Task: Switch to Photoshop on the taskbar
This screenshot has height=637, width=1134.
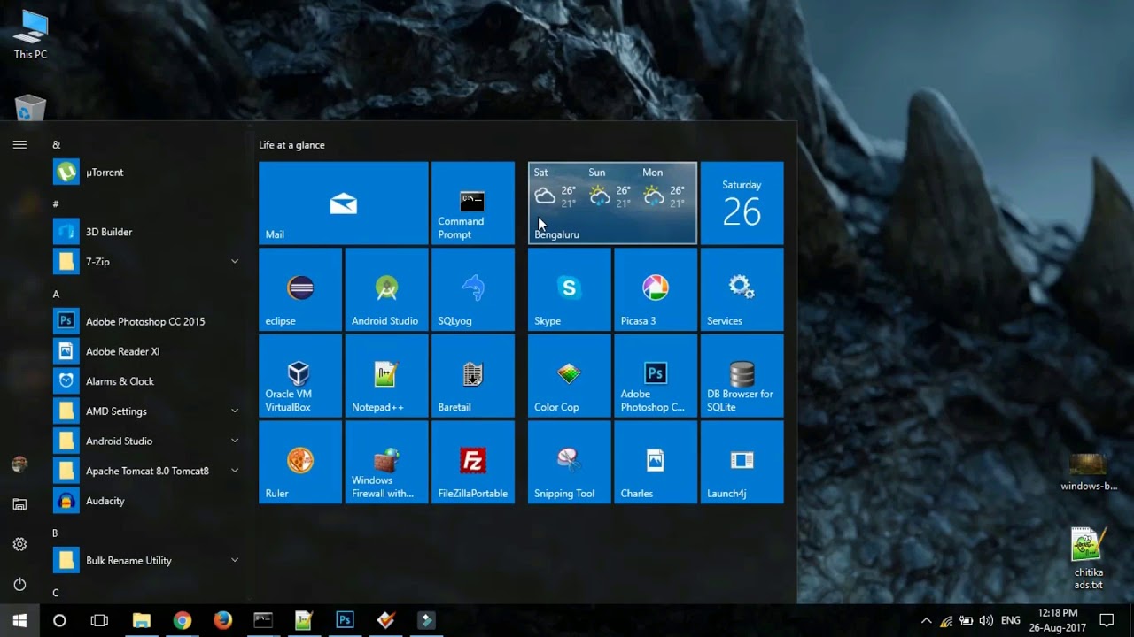Action: (345, 620)
